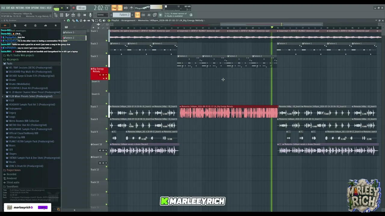The width and height of the screenshot is (385, 216).
Task: Expand the Recorded folder
Action: click(x=11, y=174)
